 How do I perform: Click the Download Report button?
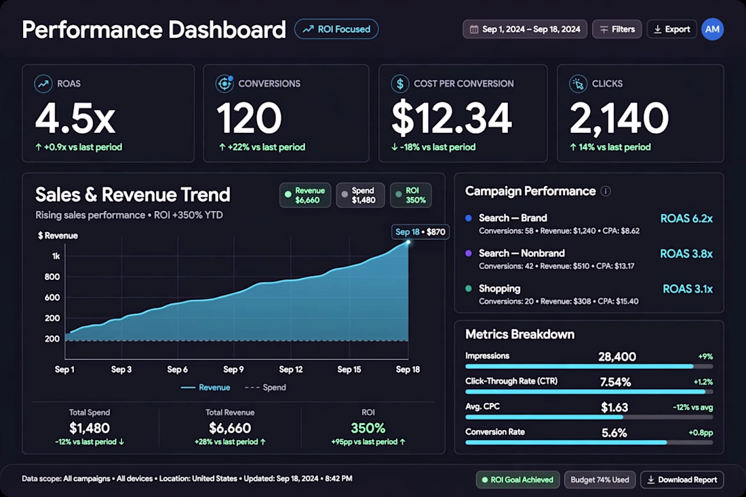tap(682, 480)
